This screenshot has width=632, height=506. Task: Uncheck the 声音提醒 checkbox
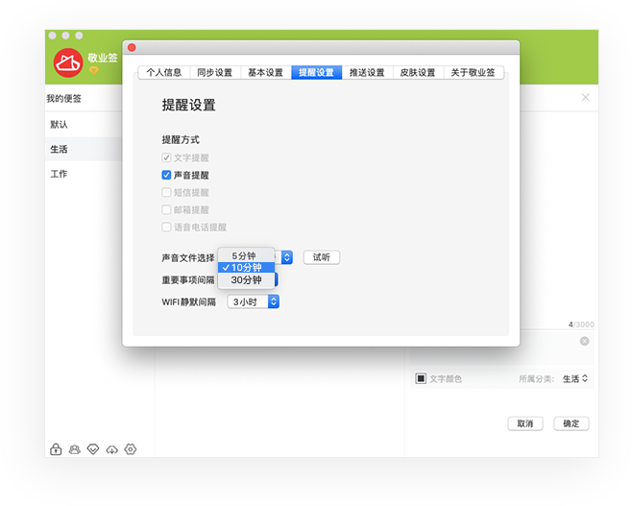(167, 175)
